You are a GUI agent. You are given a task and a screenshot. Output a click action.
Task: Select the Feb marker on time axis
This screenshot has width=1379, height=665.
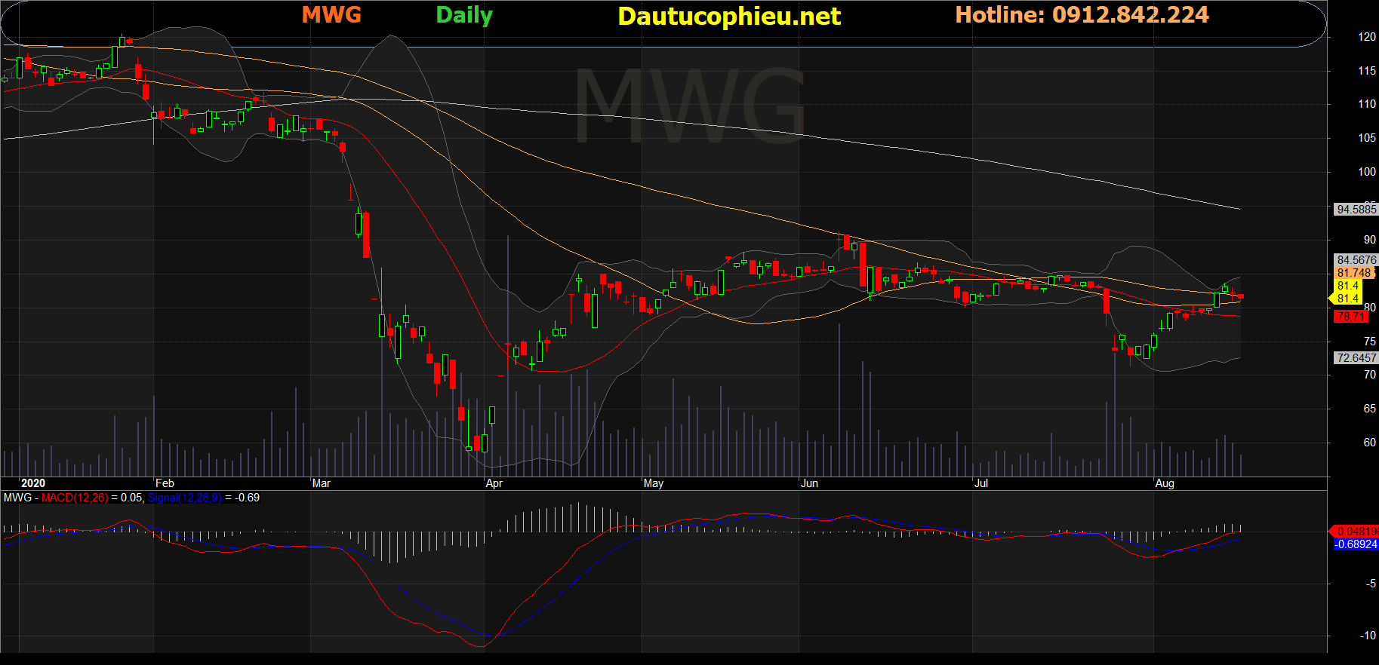(x=165, y=483)
